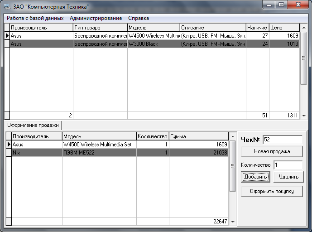Select the 'Nix' manufacturer cell
The height and width of the screenshot is (232, 312).
(37, 153)
